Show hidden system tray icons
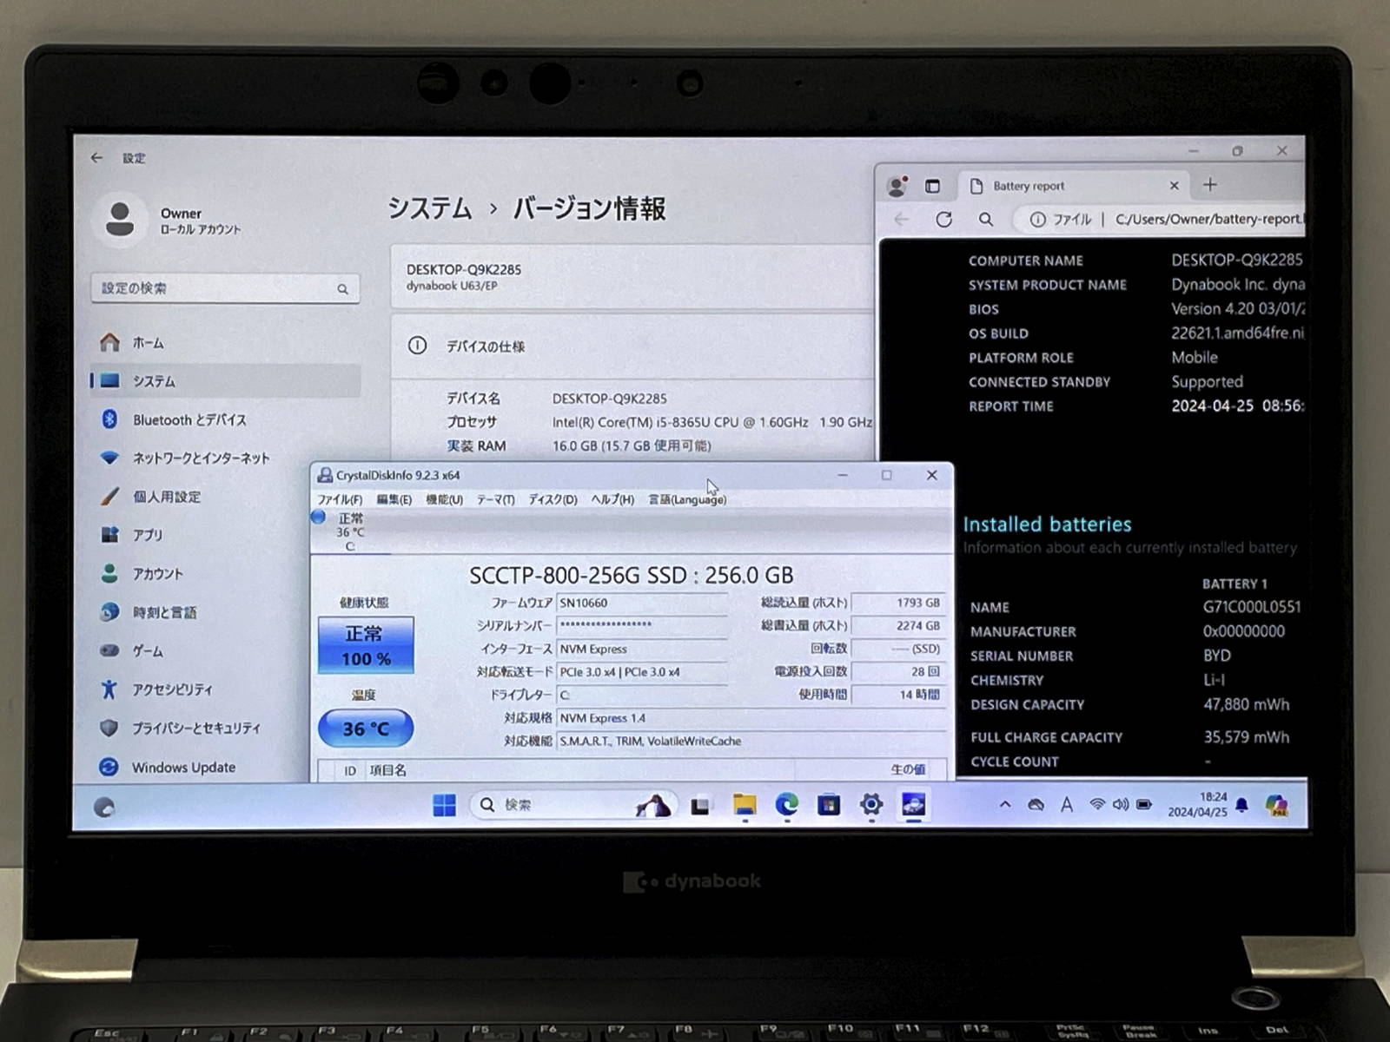Image resolution: width=1390 pixels, height=1042 pixels. 1005,805
